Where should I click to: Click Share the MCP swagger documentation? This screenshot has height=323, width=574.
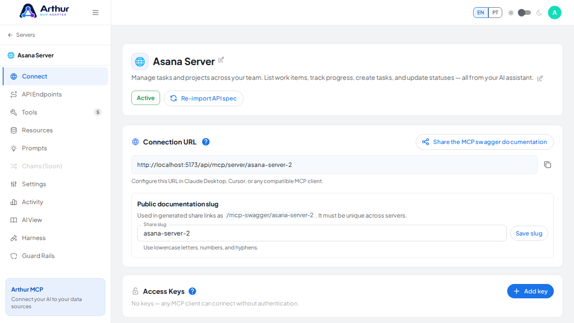(x=485, y=142)
